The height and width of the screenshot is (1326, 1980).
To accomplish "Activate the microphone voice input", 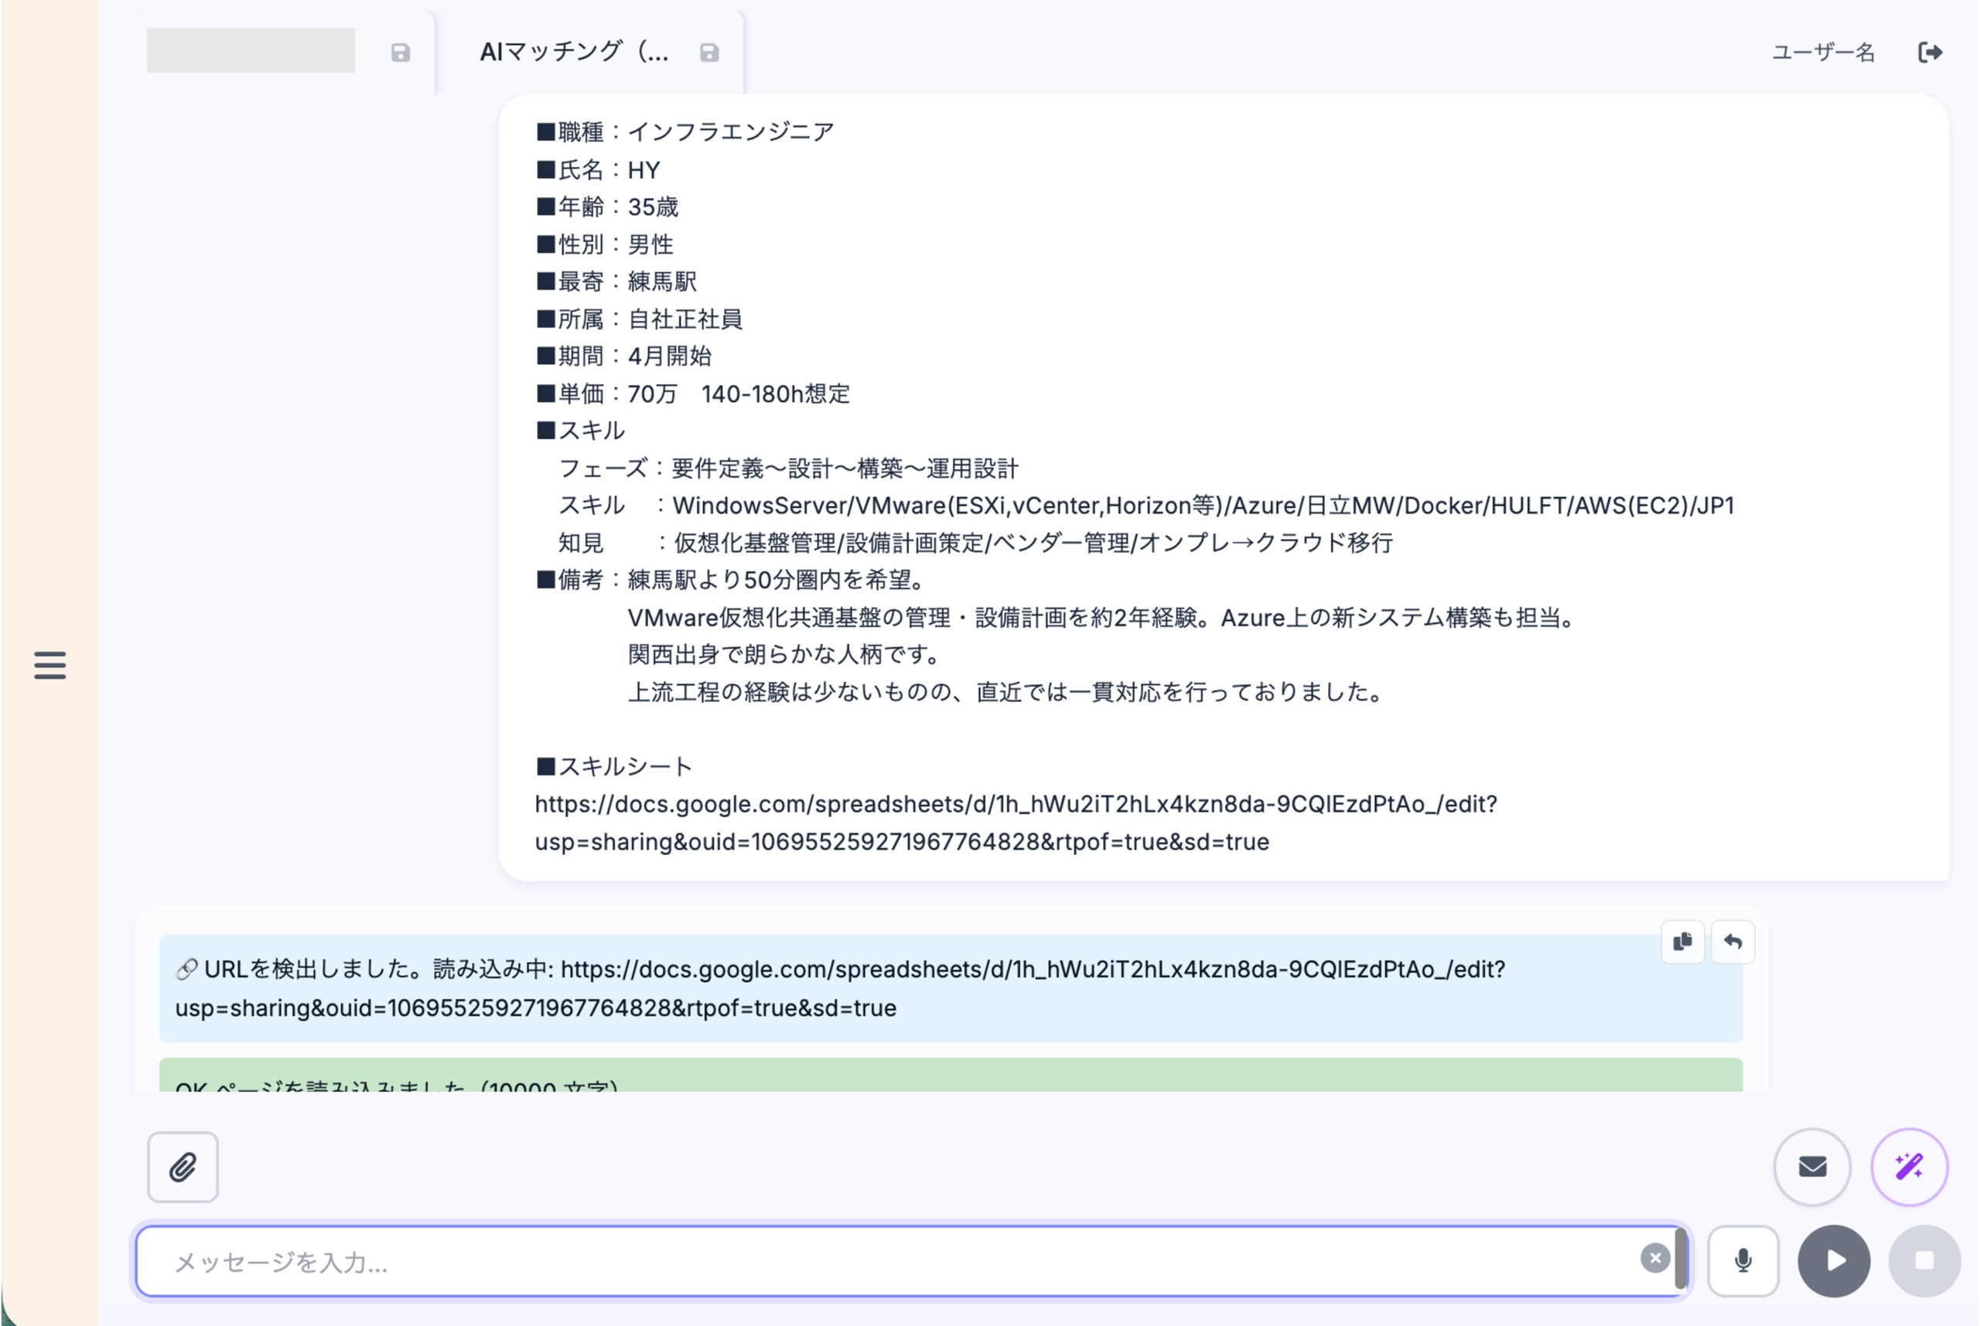I will [1743, 1261].
